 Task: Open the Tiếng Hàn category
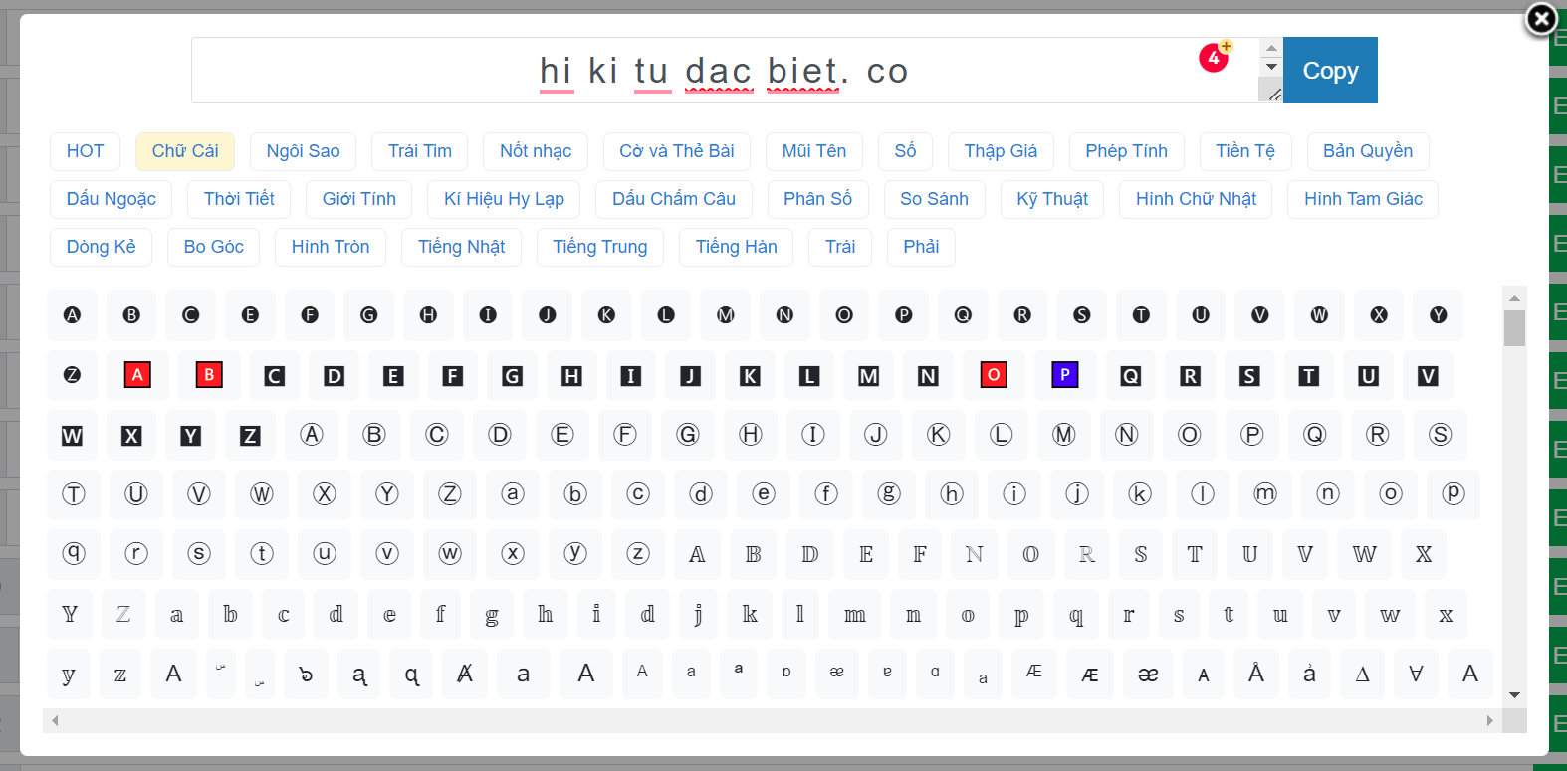tap(736, 247)
